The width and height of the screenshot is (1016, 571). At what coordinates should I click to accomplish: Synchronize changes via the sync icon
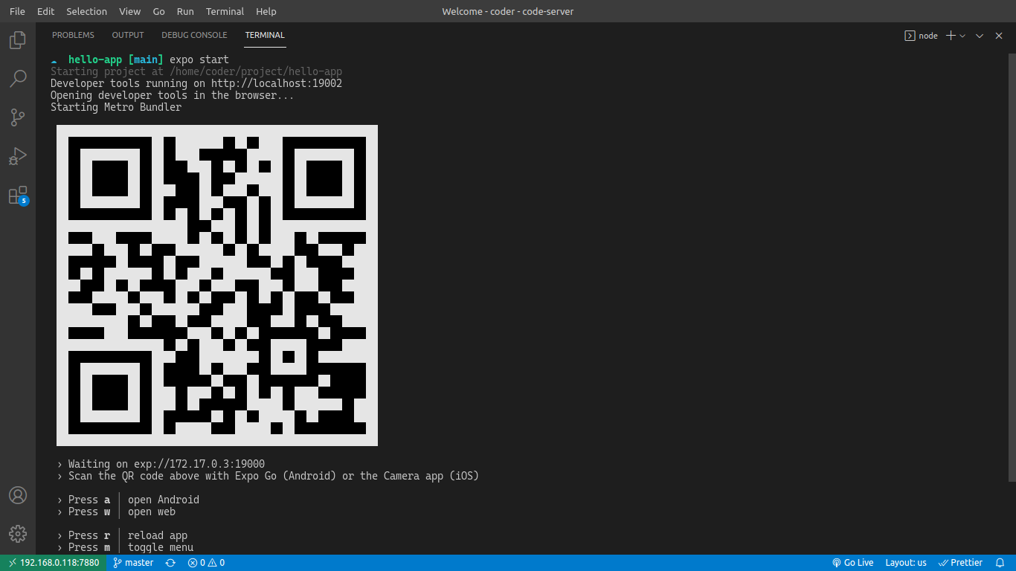click(x=170, y=563)
